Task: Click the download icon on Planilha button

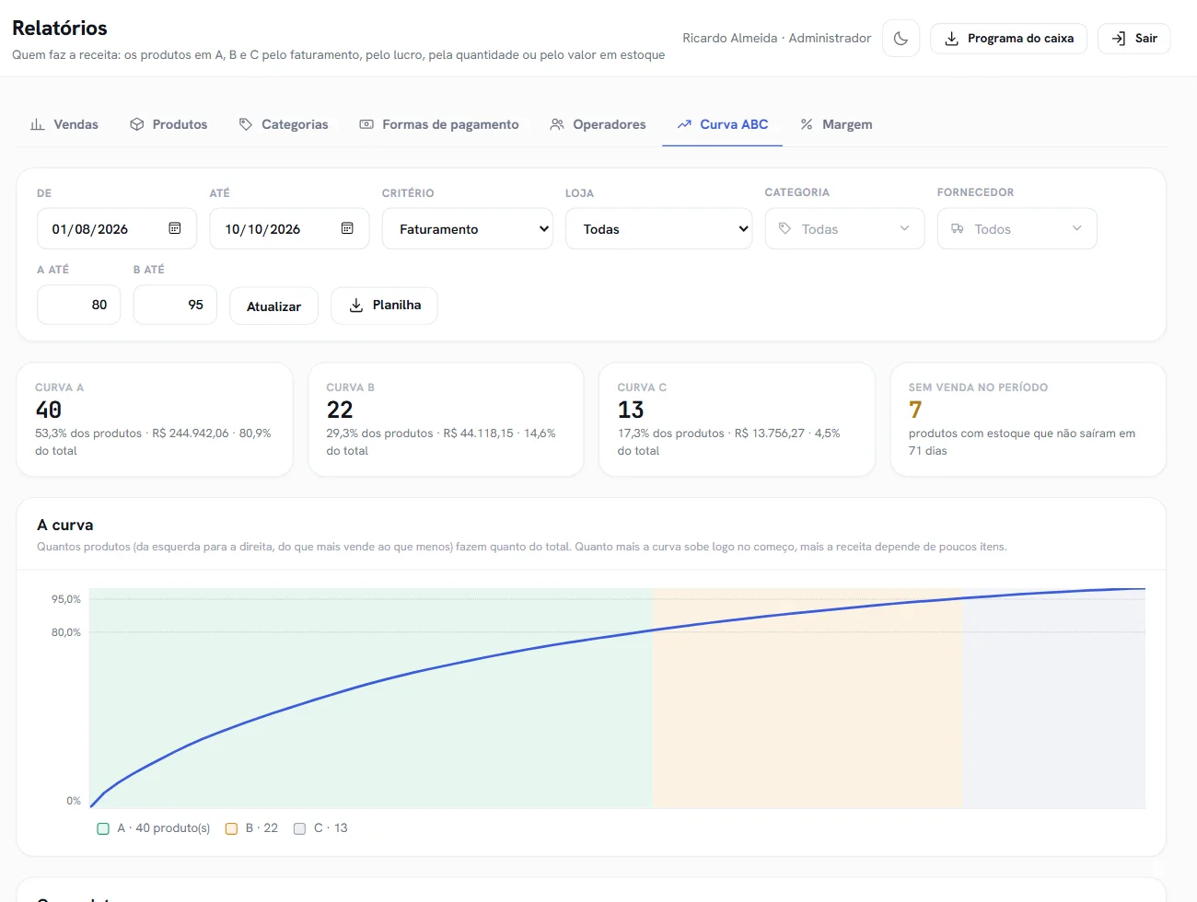Action: coord(356,306)
